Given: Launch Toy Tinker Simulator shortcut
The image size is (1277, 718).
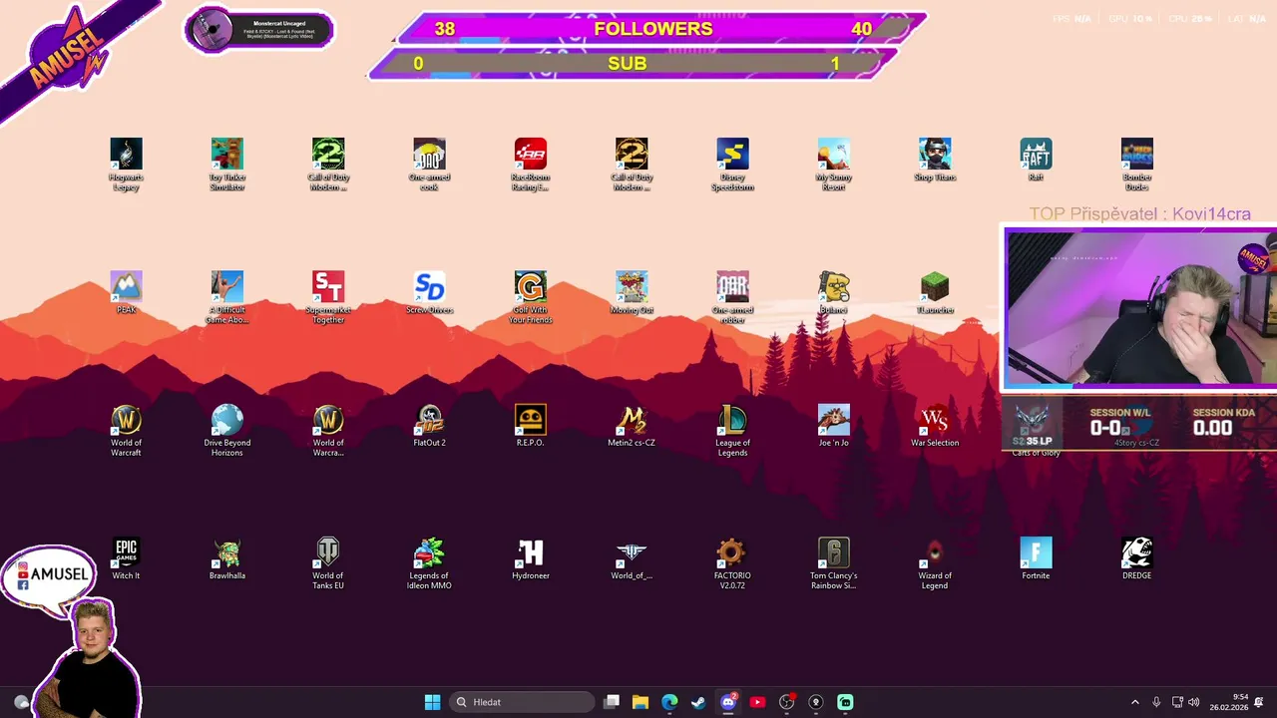Looking at the screenshot, I should (227, 165).
